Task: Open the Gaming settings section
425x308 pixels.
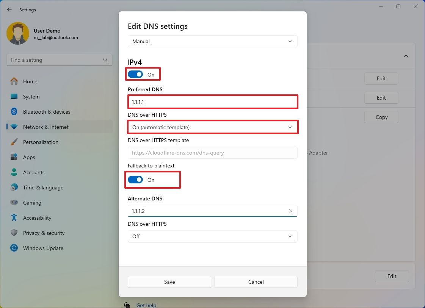Action: click(x=32, y=203)
